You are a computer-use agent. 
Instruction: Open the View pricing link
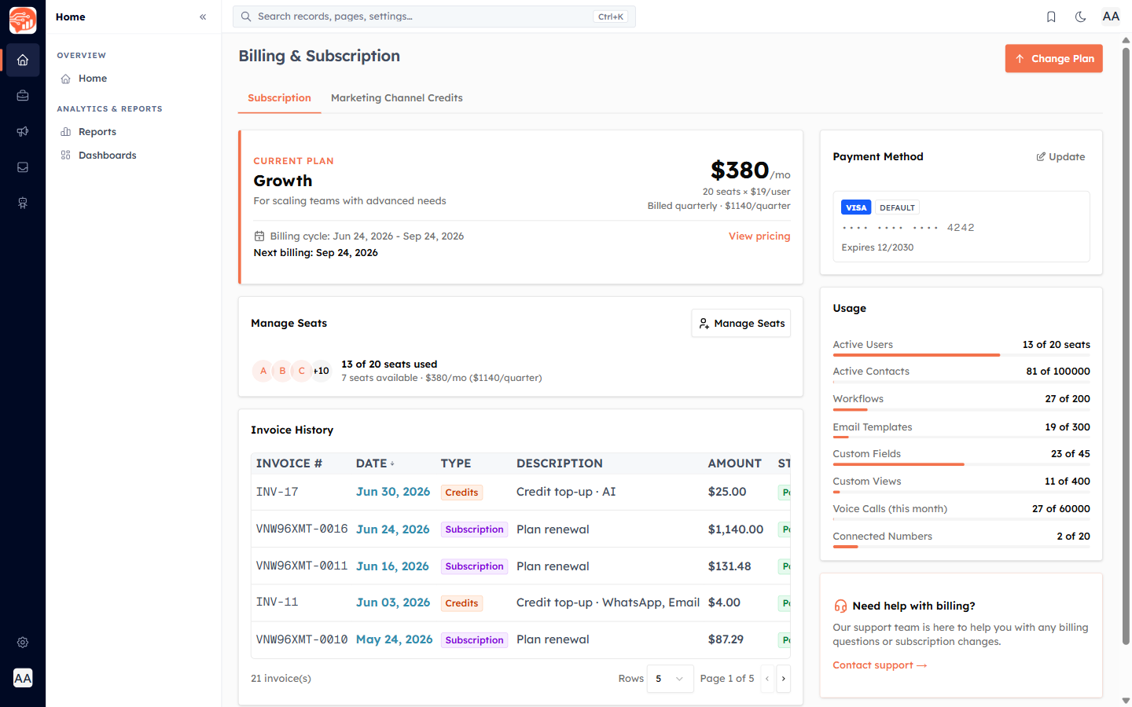point(759,236)
